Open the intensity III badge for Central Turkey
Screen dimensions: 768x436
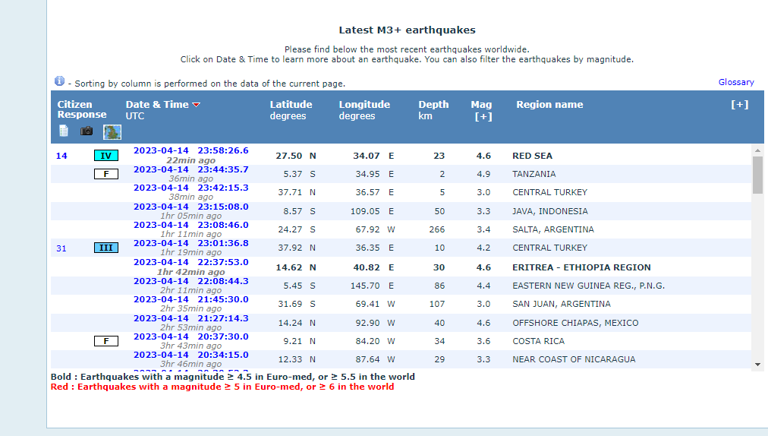point(106,248)
